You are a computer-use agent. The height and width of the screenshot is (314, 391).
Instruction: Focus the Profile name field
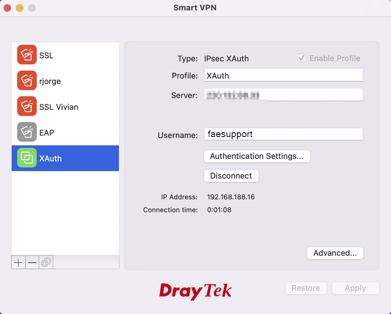coord(284,75)
